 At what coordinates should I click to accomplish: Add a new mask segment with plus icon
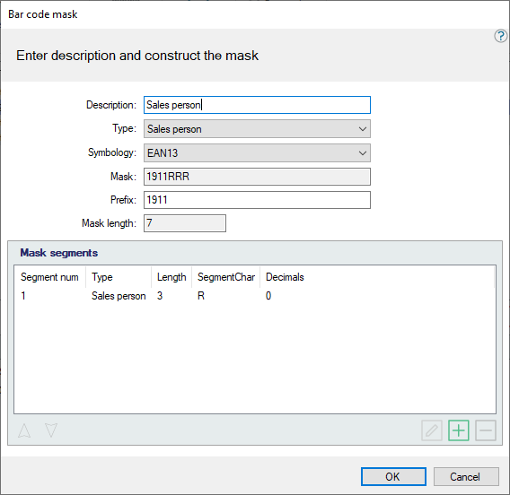pyautogui.click(x=458, y=430)
